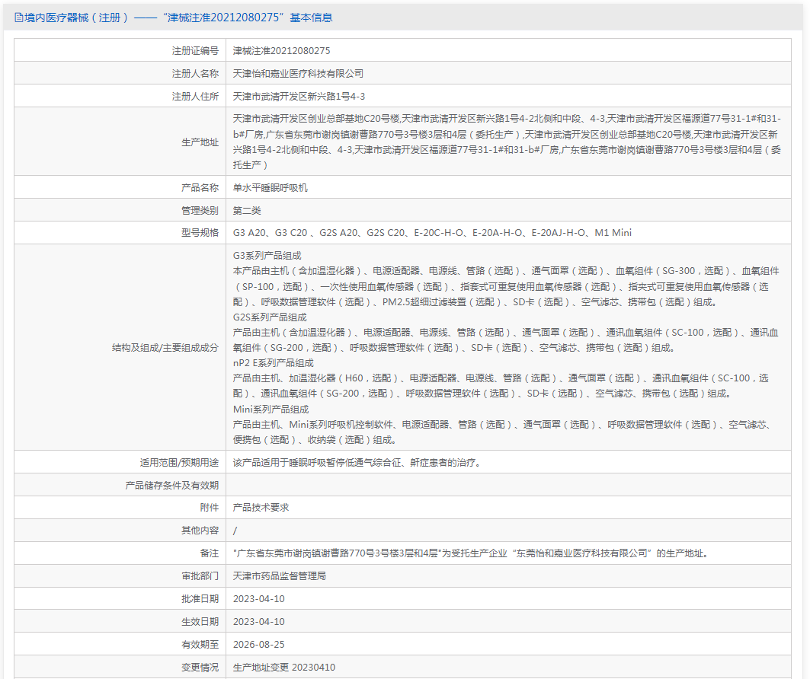Click the 'G2S系列产品组成' heading line
This screenshot has height=679, width=810.
coord(270,317)
